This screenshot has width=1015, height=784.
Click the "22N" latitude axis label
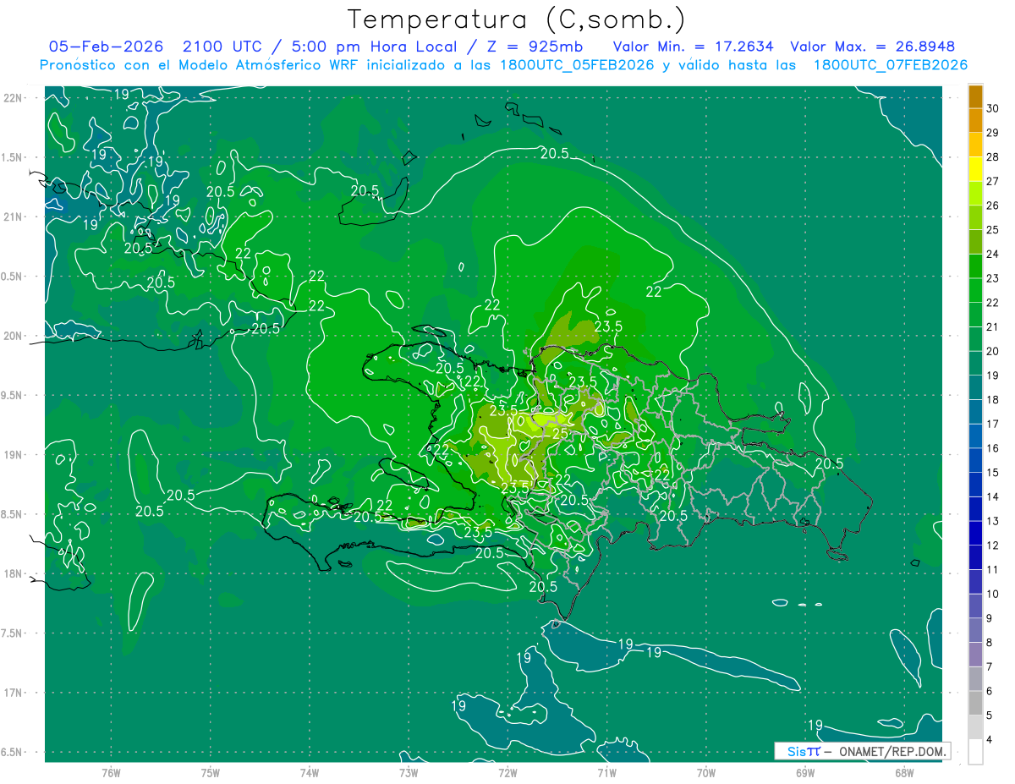click(14, 97)
